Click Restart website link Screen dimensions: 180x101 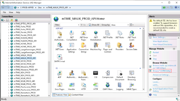[x=156, y=52]
